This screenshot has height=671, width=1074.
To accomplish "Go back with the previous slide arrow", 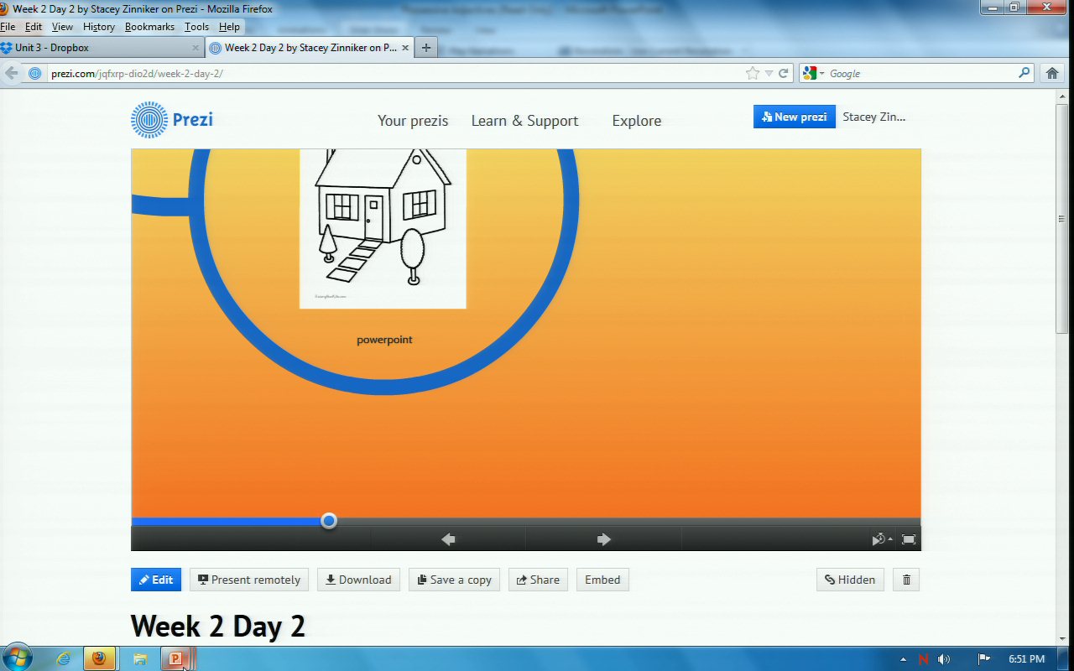I will tap(448, 539).
